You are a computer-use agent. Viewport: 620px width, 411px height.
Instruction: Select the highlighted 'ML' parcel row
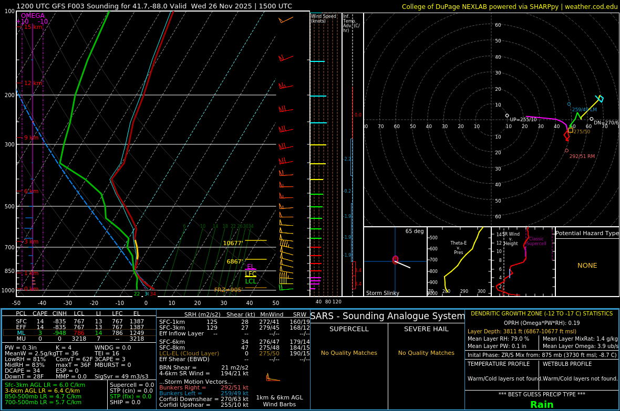[79, 333]
